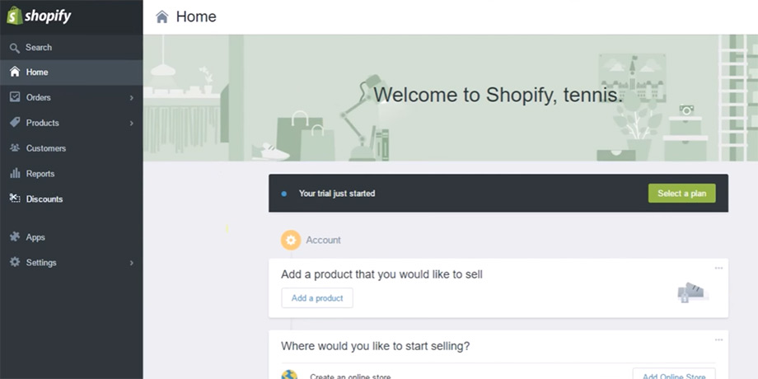Click the Customers people icon

[15, 148]
